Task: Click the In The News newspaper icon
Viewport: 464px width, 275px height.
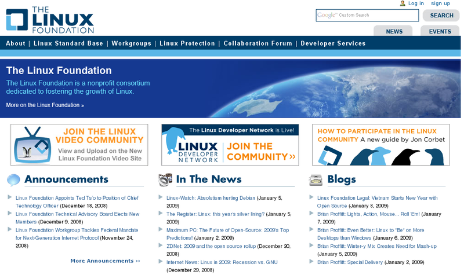Action: tap(165, 179)
